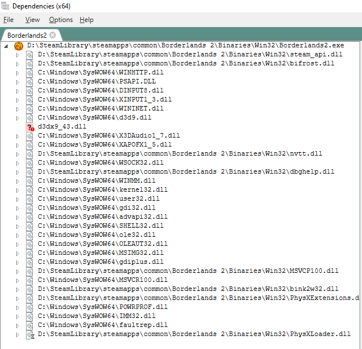Expand the kernel32.dll node
This screenshot has height=349, width=362.
18,191
